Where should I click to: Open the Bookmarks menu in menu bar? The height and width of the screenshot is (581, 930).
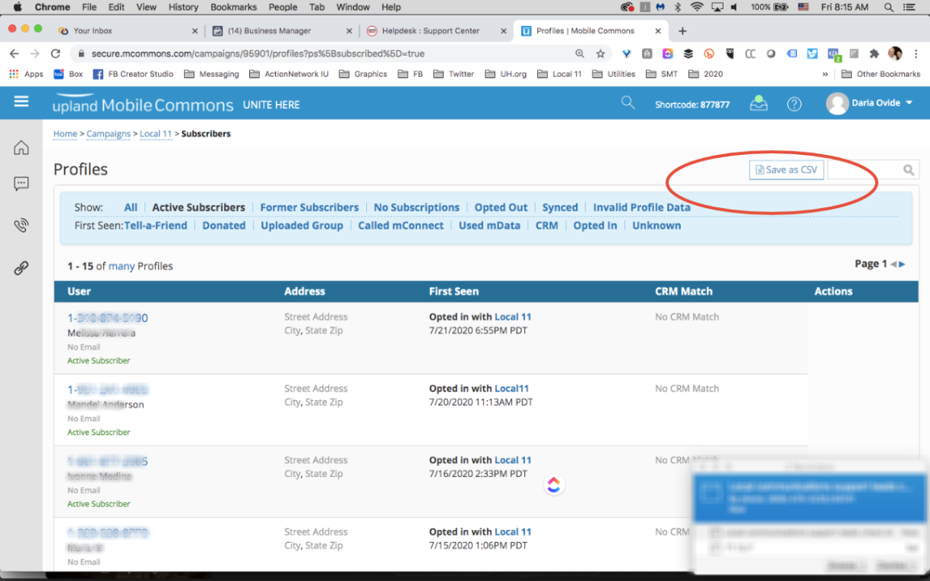coord(234,7)
